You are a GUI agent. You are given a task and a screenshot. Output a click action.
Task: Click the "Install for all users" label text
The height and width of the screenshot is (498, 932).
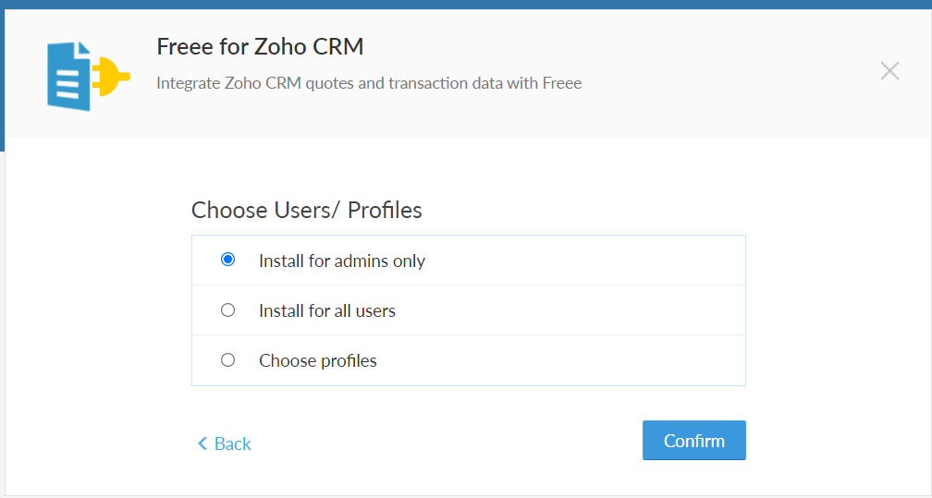pyautogui.click(x=327, y=311)
